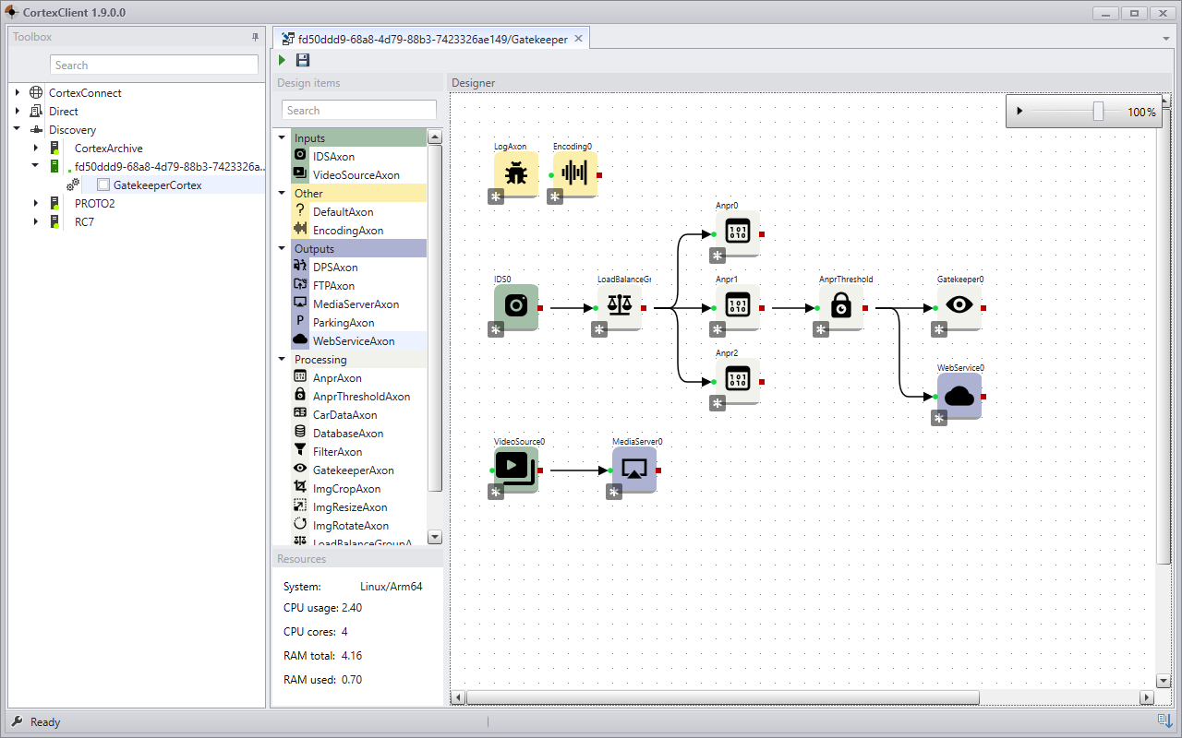
Task: Focus the Design items search field
Action: 358,110
